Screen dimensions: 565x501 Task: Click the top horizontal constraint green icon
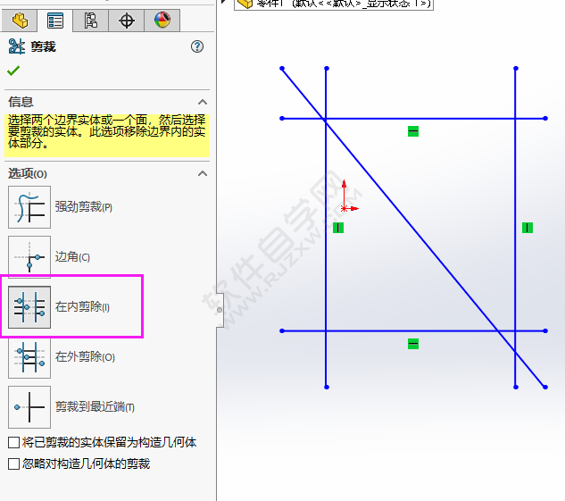tap(413, 131)
